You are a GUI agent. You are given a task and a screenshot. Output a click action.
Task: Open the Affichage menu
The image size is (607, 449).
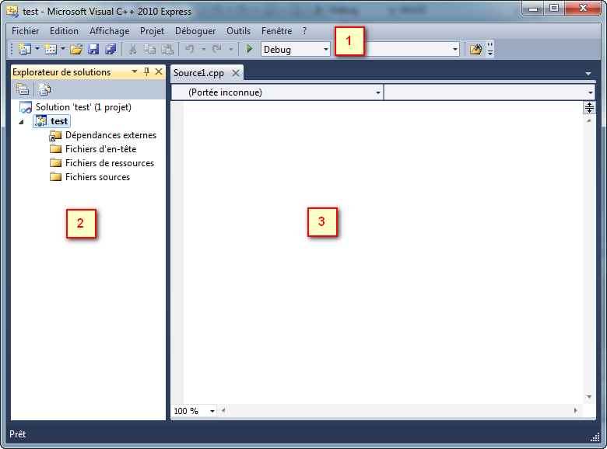click(109, 31)
